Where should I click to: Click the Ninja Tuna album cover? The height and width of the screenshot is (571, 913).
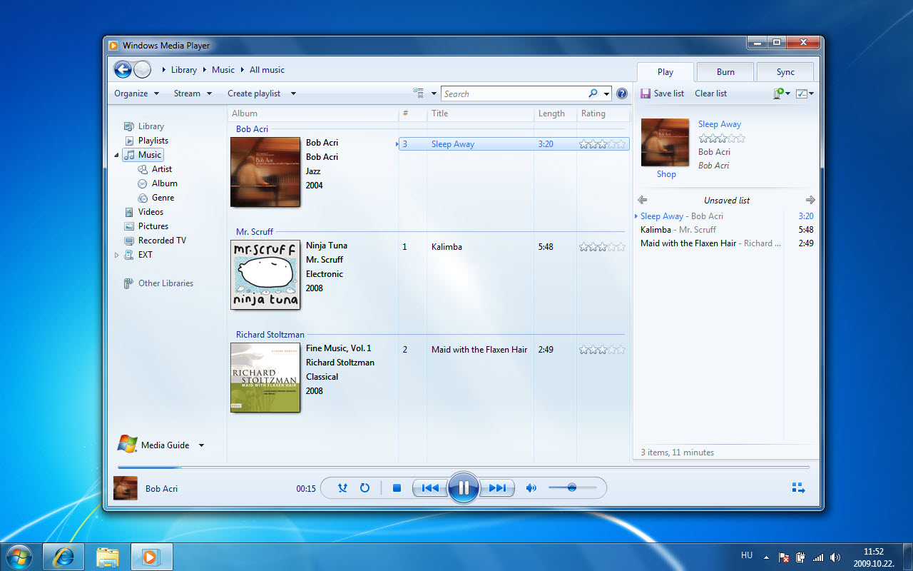tap(265, 275)
